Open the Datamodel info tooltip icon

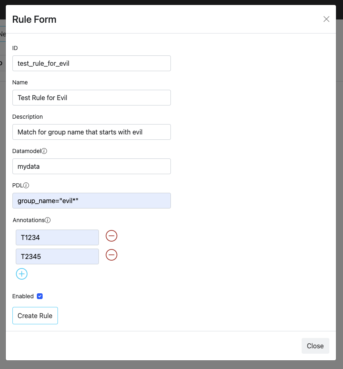[x=44, y=151]
